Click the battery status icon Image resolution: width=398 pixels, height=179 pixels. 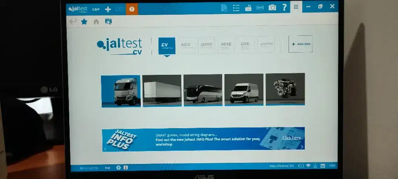[x=301, y=166]
